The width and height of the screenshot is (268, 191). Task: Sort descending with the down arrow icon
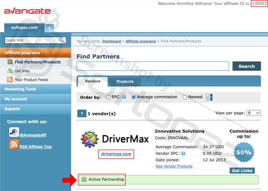pyautogui.click(x=207, y=97)
